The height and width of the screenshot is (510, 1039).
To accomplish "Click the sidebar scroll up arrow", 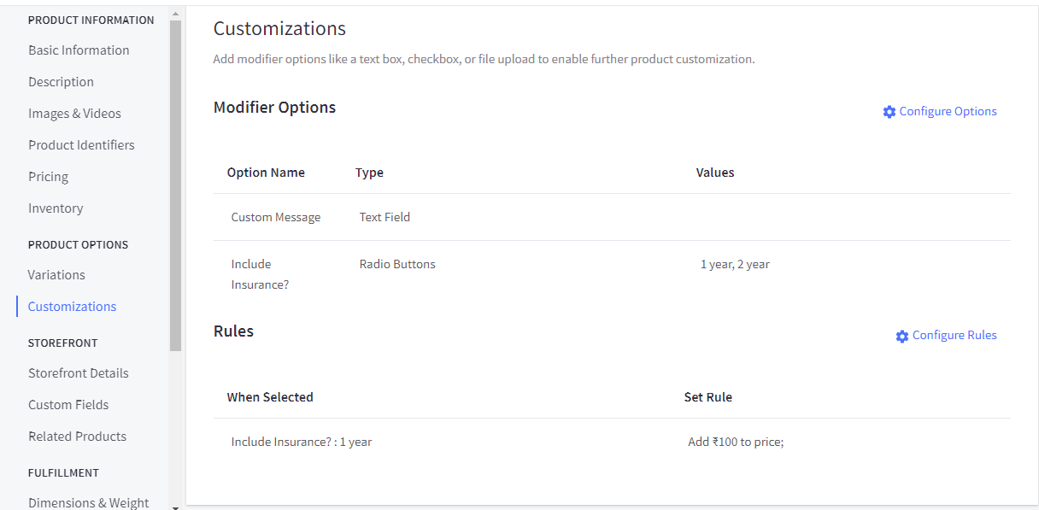I will tap(175, 15).
